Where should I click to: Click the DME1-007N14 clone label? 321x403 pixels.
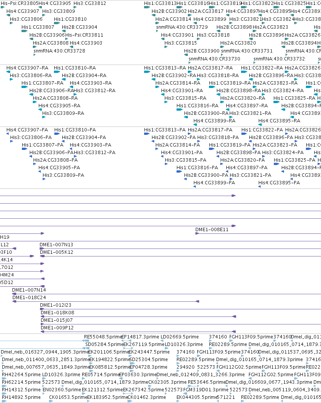pyautogui.click(x=29, y=290)
